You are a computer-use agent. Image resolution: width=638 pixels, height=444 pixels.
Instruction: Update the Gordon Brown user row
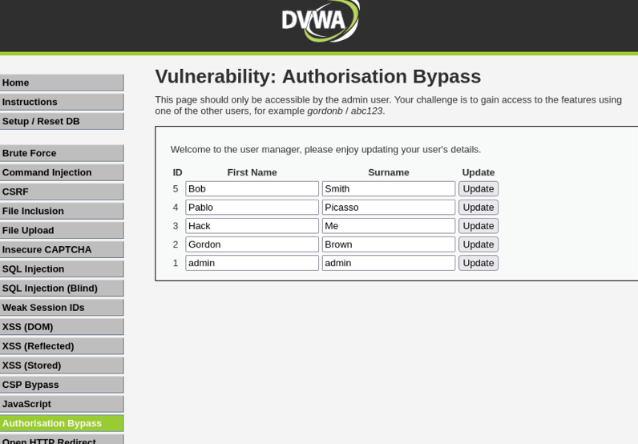[478, 244]
